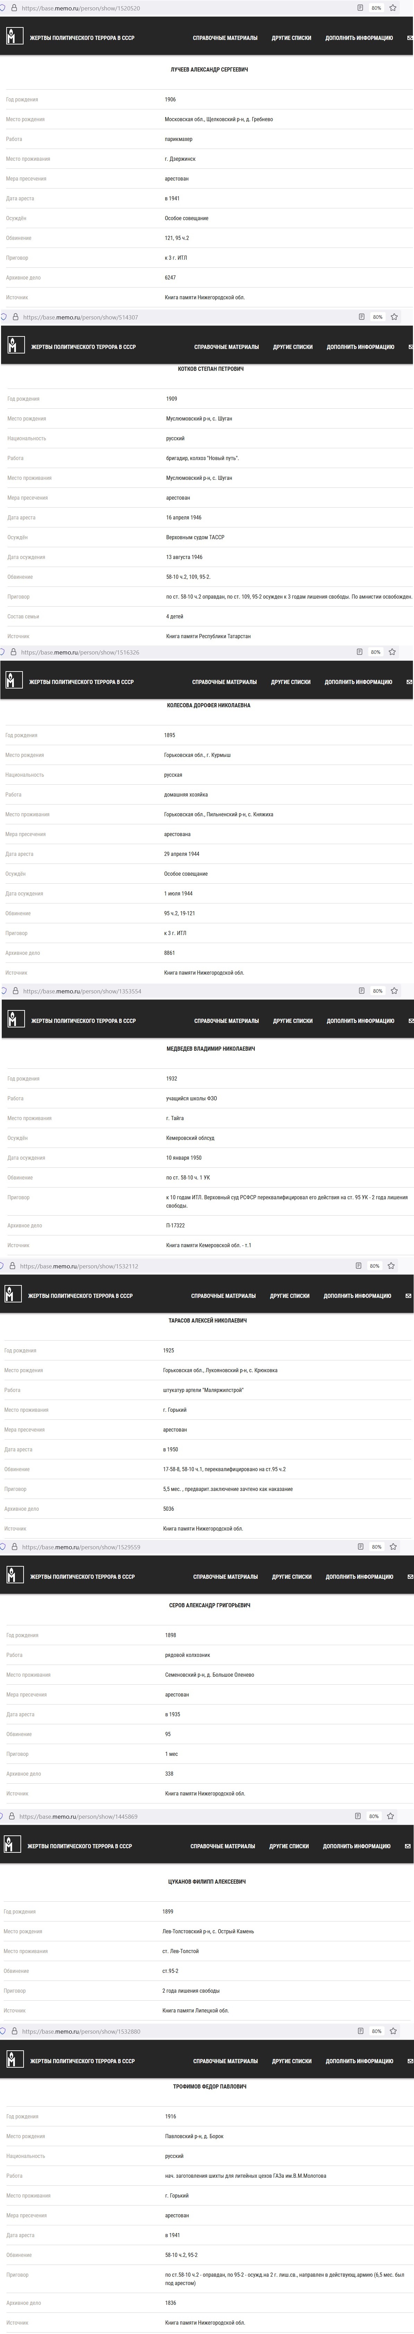Click bookmark star for page person/show/1520520
This screenshot has width=414, height=2334.
click(392, 8)
